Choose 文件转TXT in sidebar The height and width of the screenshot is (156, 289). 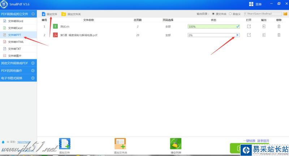(18, 49)
